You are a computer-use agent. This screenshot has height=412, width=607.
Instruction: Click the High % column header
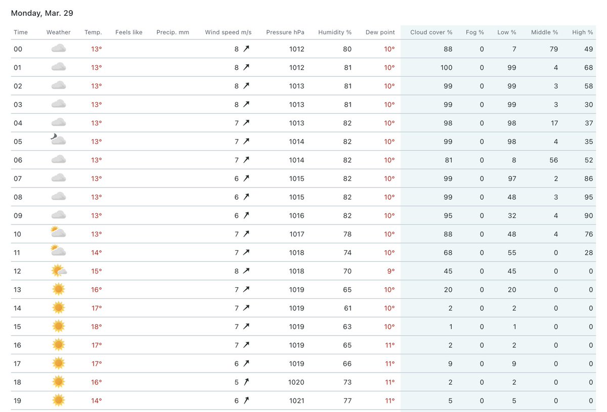pos(583,32)
